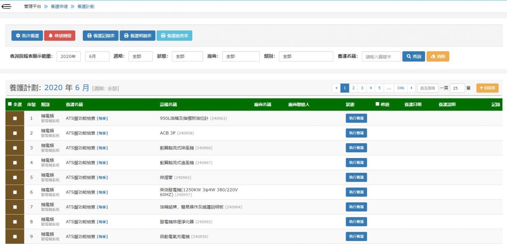This screenshot has height=244, width=507.
Task: Jump to last page 346
Action: pos(401,88)
